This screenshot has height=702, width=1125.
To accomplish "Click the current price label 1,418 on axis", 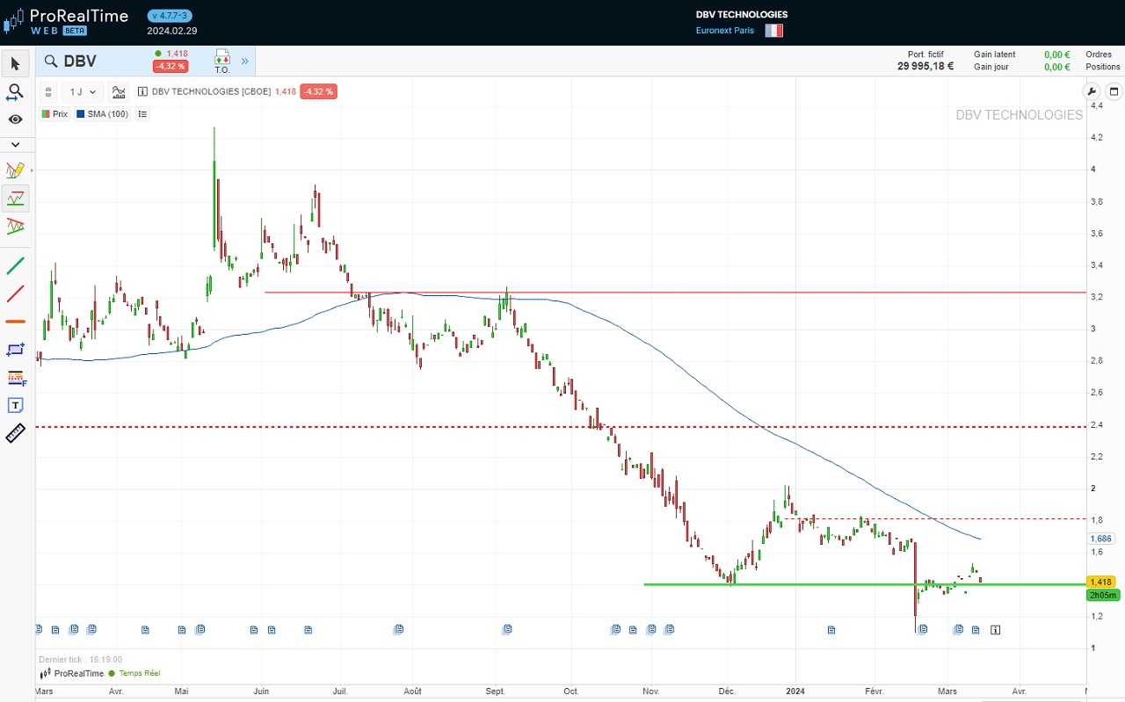I will point(1101,582).
